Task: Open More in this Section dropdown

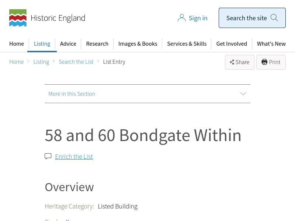Action: tap(72, 94)
